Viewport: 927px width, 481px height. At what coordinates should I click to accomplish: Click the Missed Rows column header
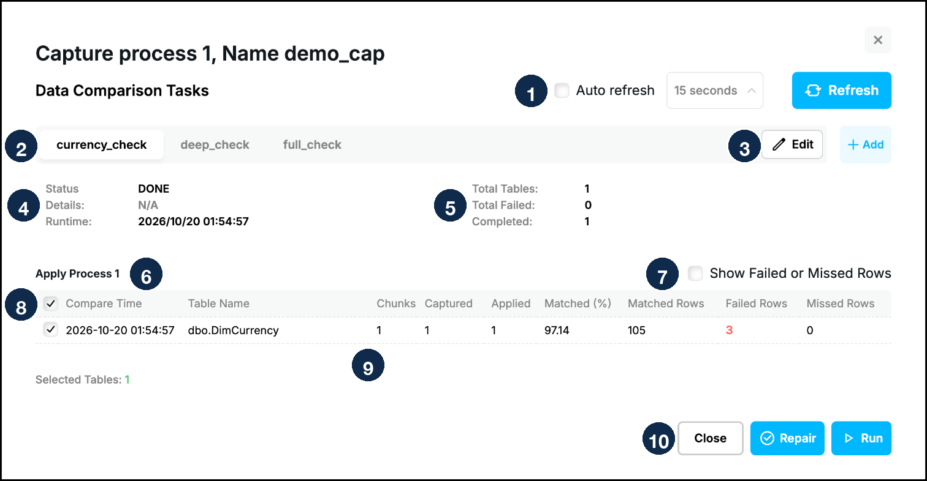[x=841, y=304]
